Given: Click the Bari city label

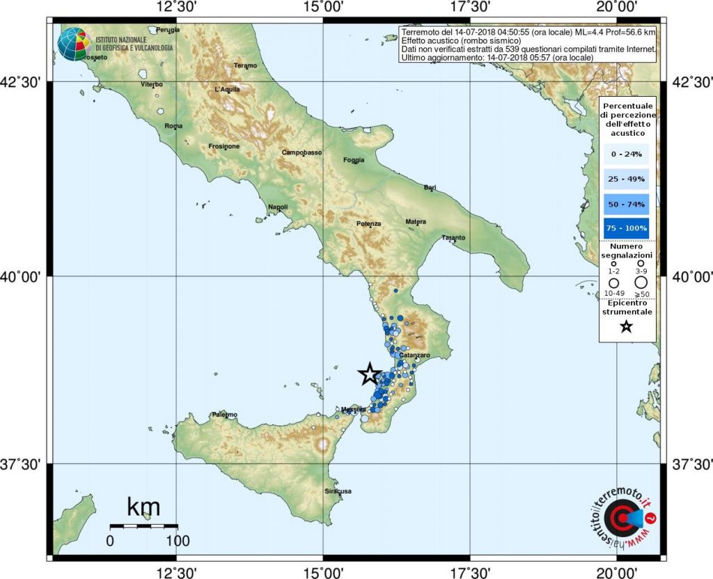Looking at the screenshot, I should pos(430,188).
